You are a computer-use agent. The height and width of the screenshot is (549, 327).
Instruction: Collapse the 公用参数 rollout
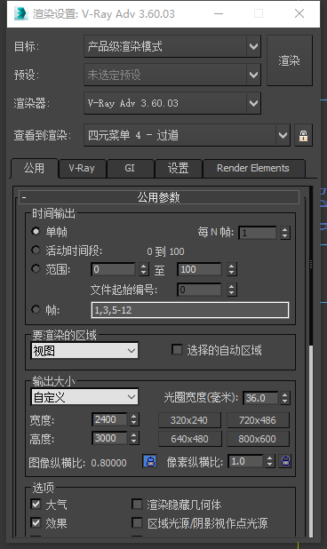pyautogui.click(x=159, y=197)
